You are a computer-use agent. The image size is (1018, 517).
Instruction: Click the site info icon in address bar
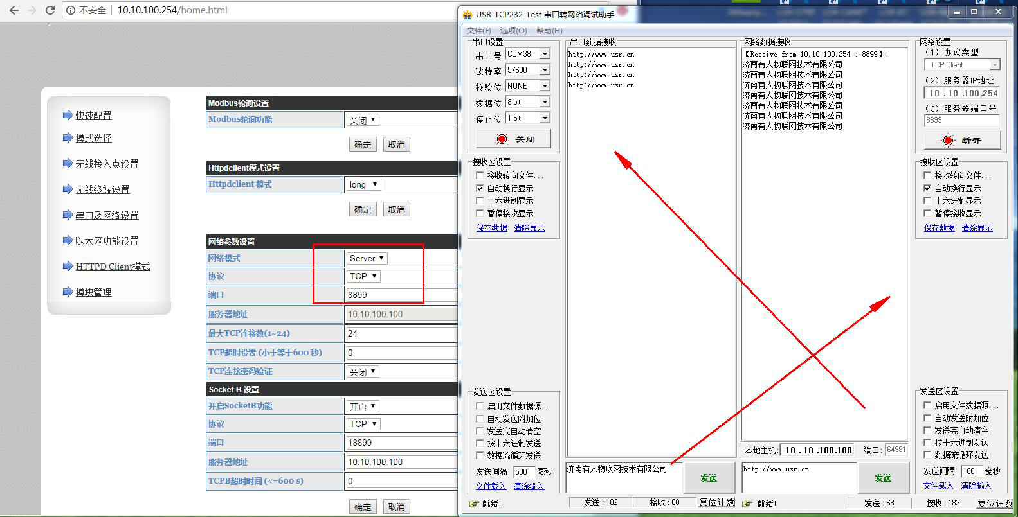pos(71,10)
